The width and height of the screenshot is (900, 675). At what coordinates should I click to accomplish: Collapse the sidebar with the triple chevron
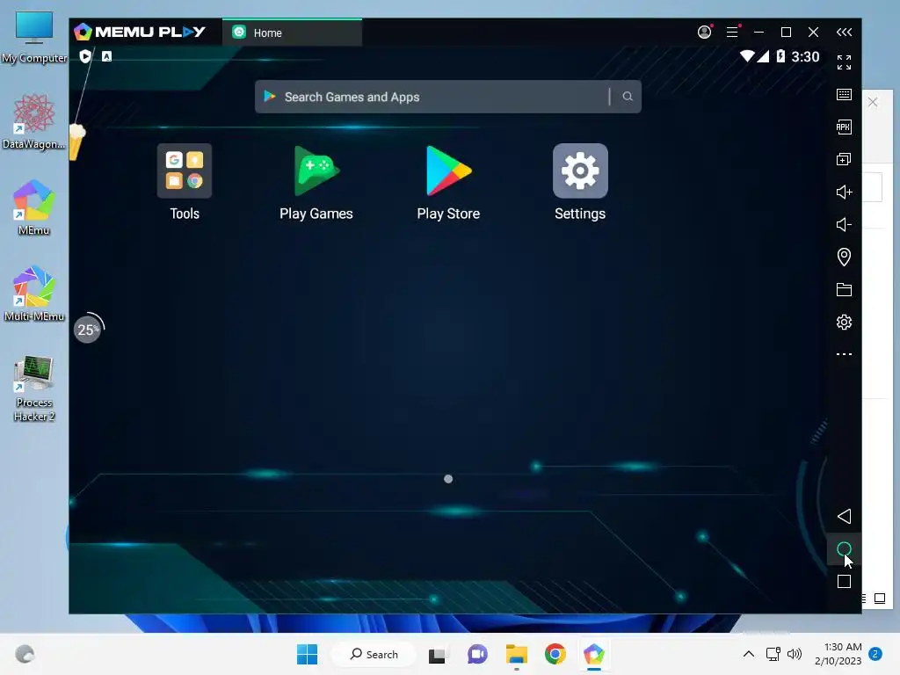pos(844,33)
